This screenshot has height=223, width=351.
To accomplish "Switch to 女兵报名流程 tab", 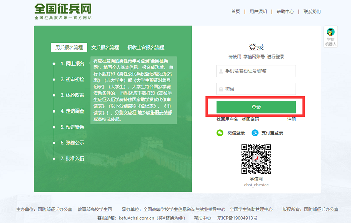I will (x=105, y=47).
